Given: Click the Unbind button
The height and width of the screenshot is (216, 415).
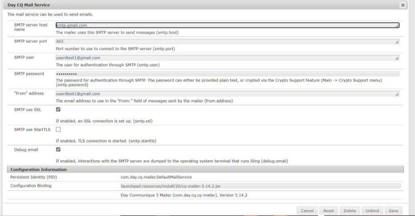Looking at the screenshot, I should coord(372,211).
